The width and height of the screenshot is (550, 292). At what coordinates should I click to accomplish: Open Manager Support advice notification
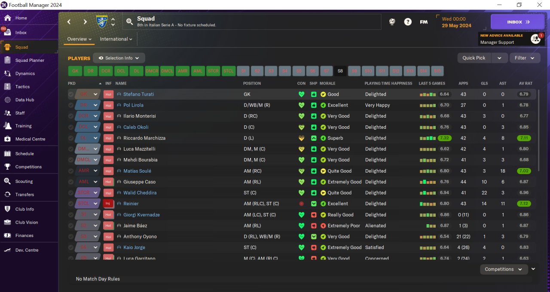511,39
